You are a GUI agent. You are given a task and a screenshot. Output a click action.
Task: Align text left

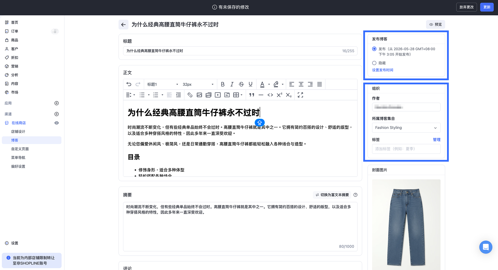pos(292,84)
